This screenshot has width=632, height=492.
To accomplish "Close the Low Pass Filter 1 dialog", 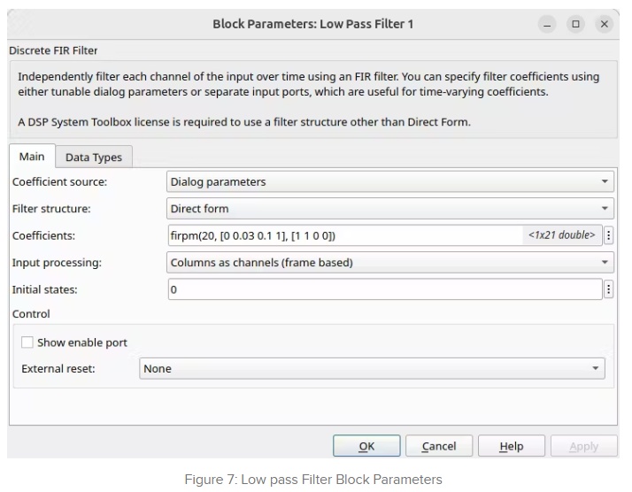I will [605, 24].
